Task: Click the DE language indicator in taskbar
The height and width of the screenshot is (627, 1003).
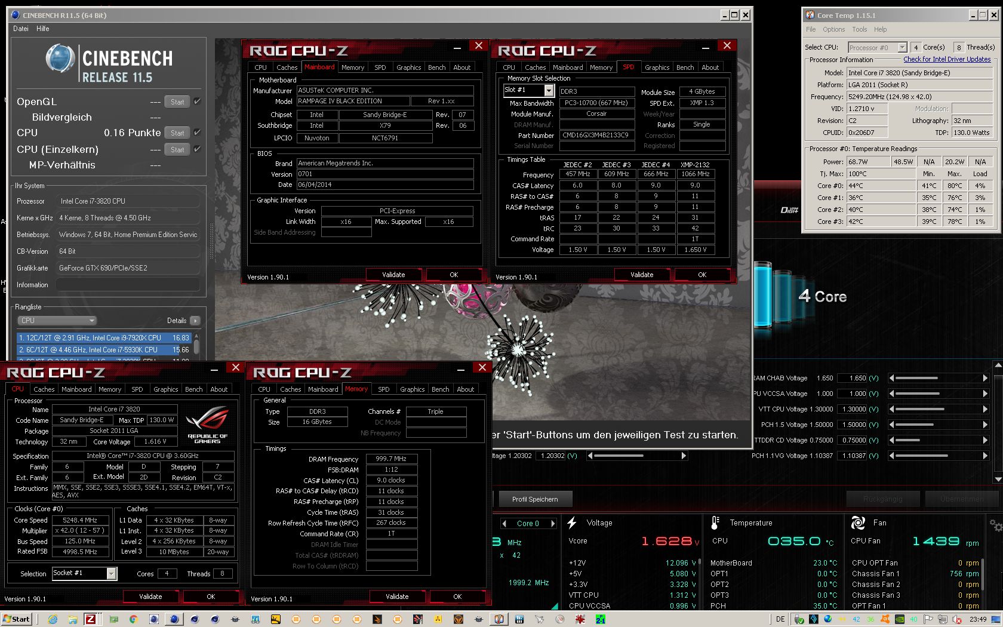Action: (x=780, y=619)
